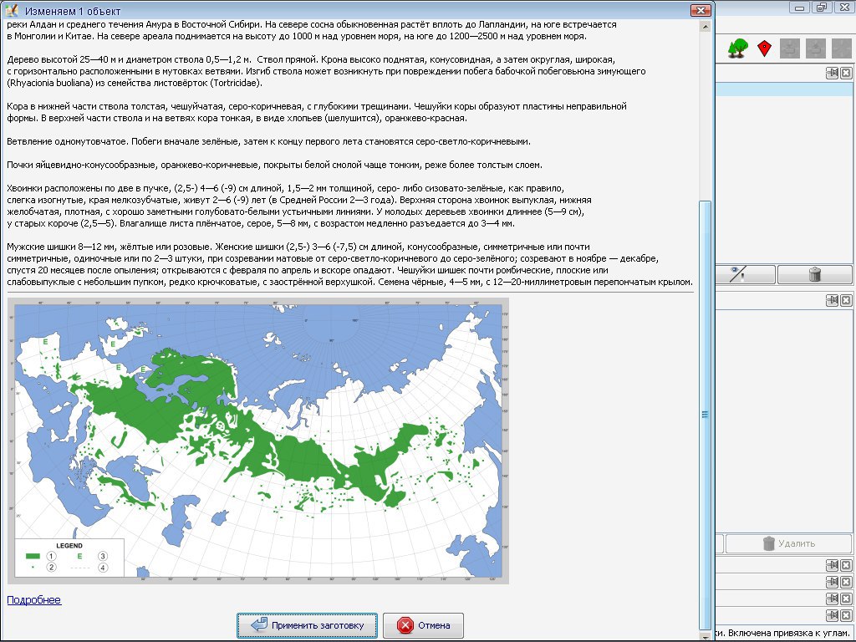Click paragraph beginning Мужские шишки 8—12 мм
This screenshot has height=642, width=856.
pyautogui.click(x=350, y=264)
